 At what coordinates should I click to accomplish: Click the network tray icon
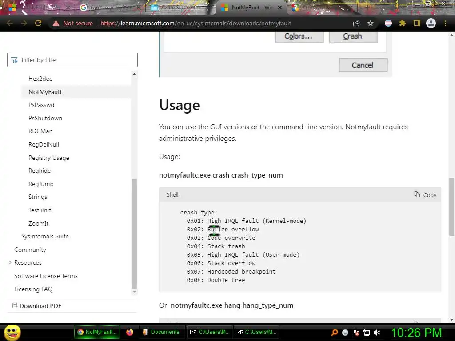tap(367, 333)
